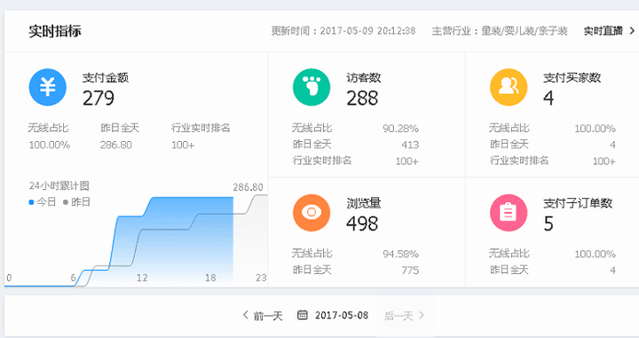Open 实时直播 live broadcast link

(x=603, y=31)
